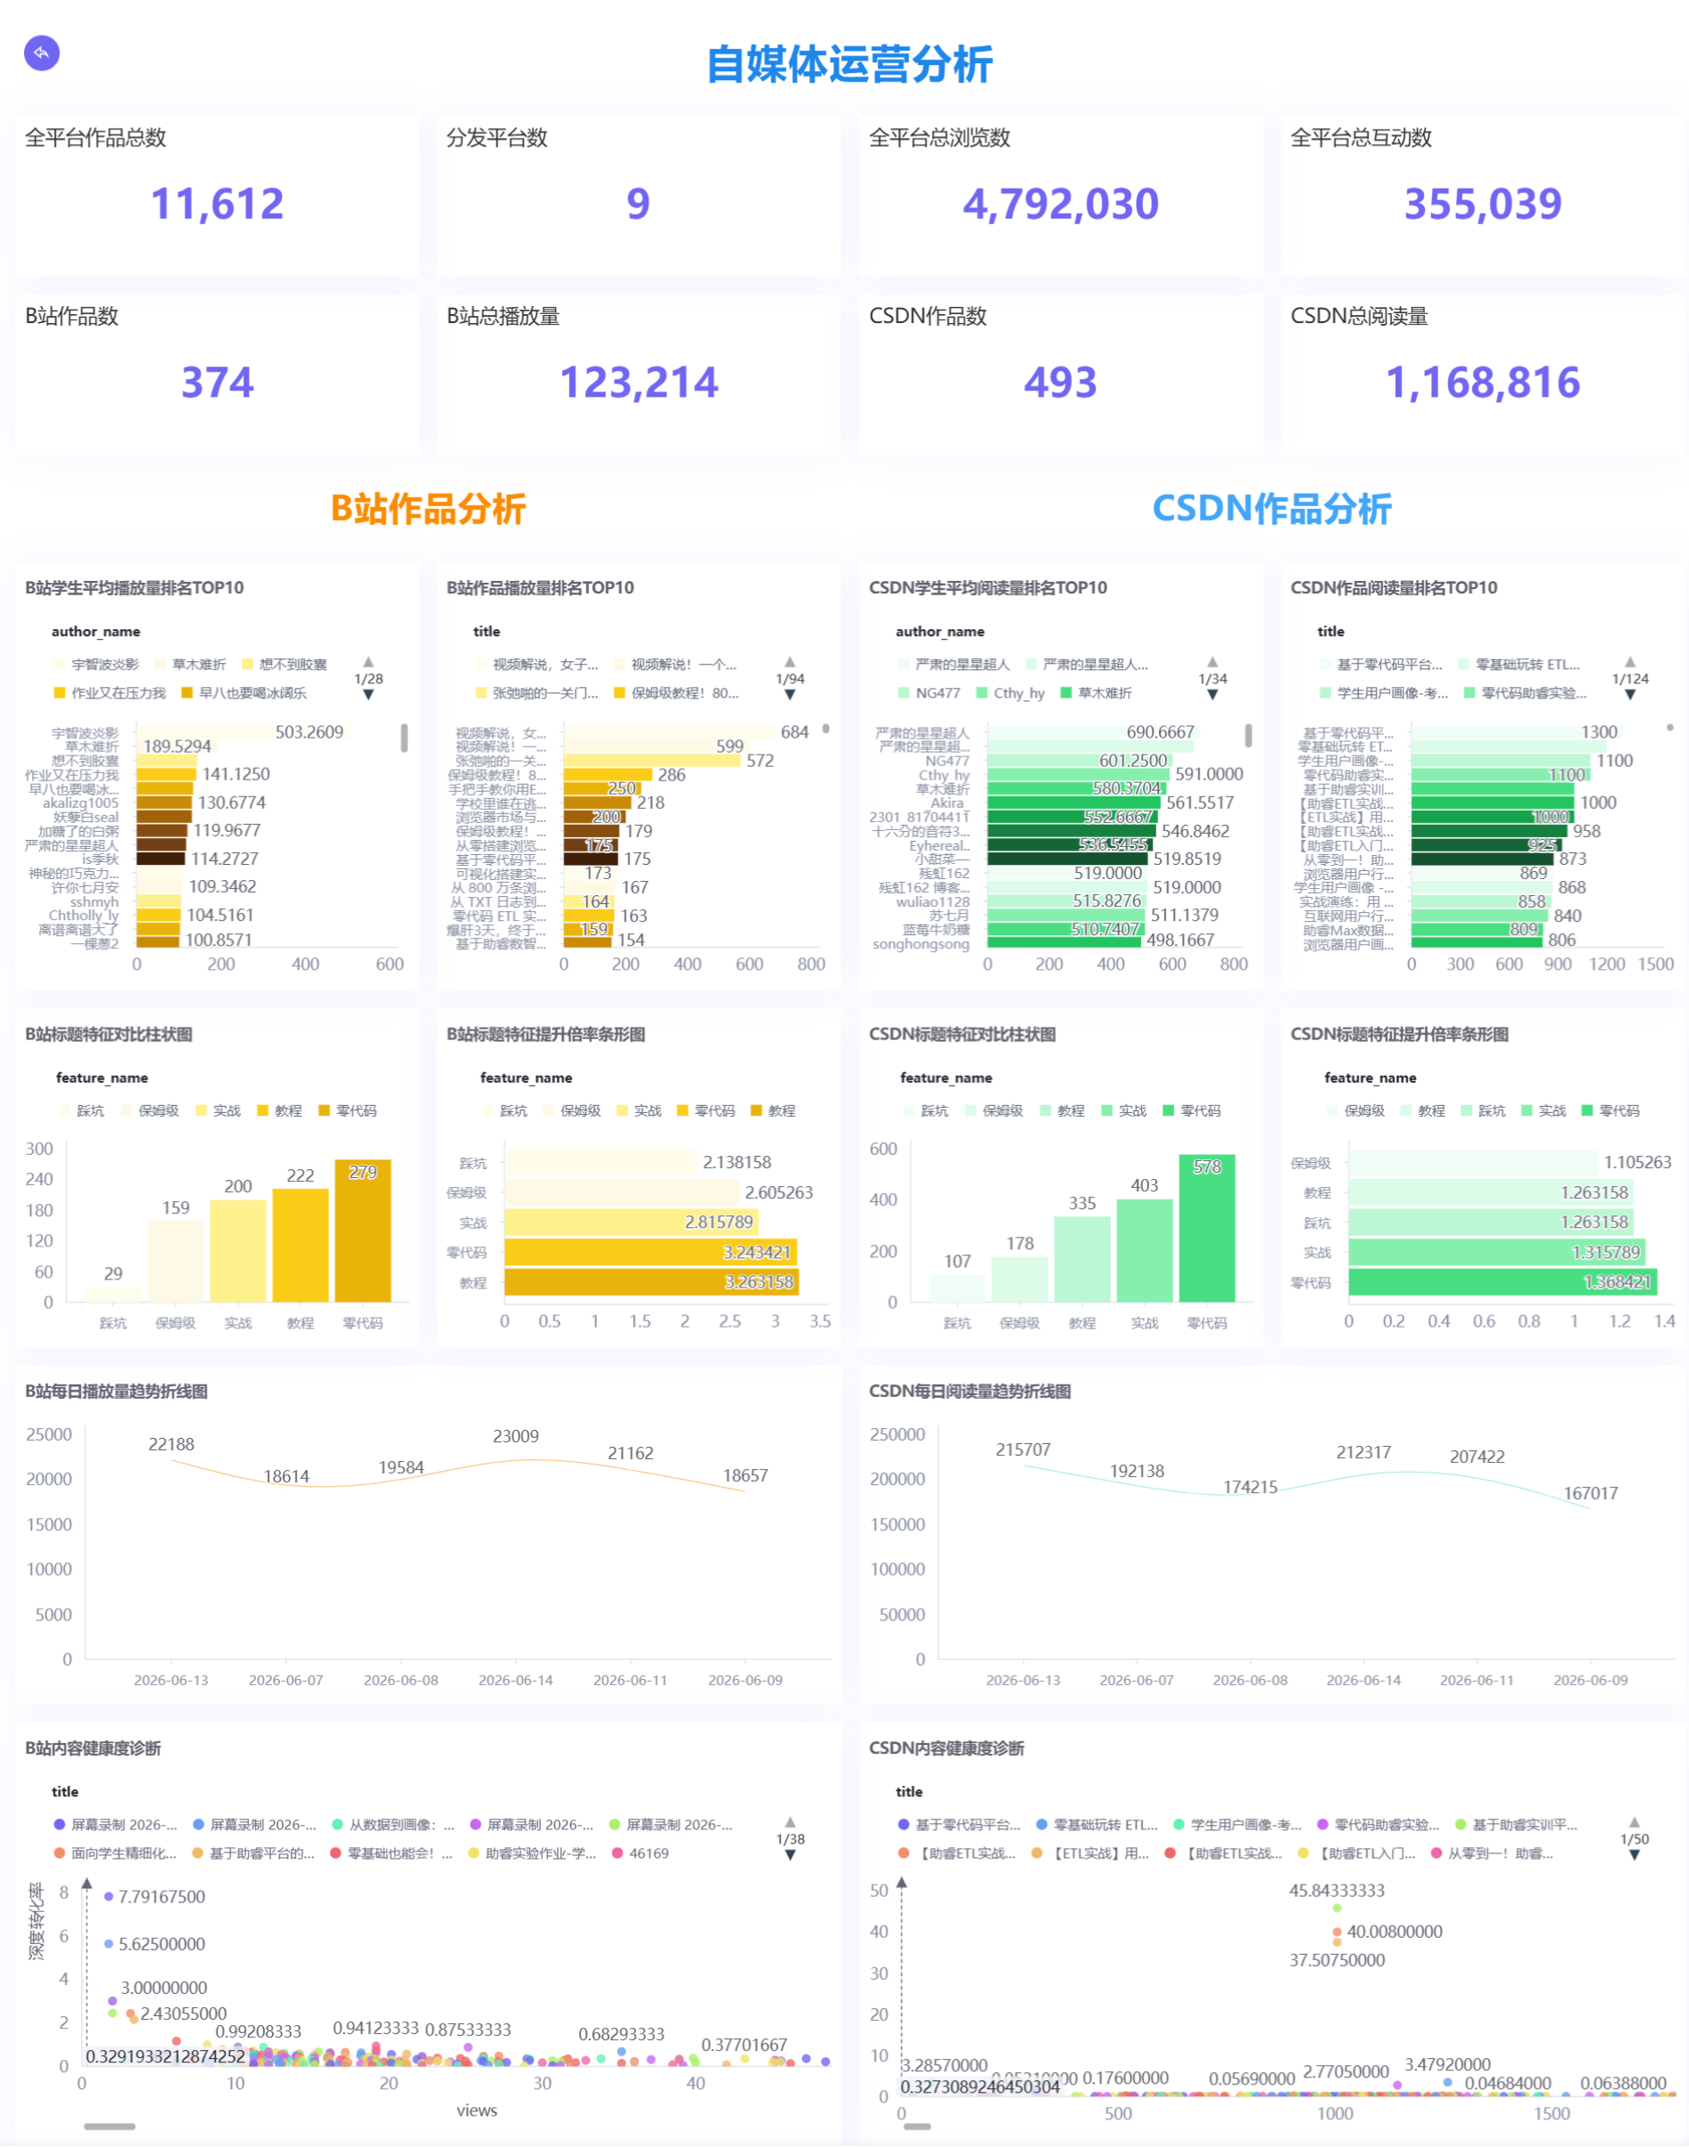Toggle 保姆级教程！80... legend item
This screenshot has height=2147, width=1689.
click(676, 692)
